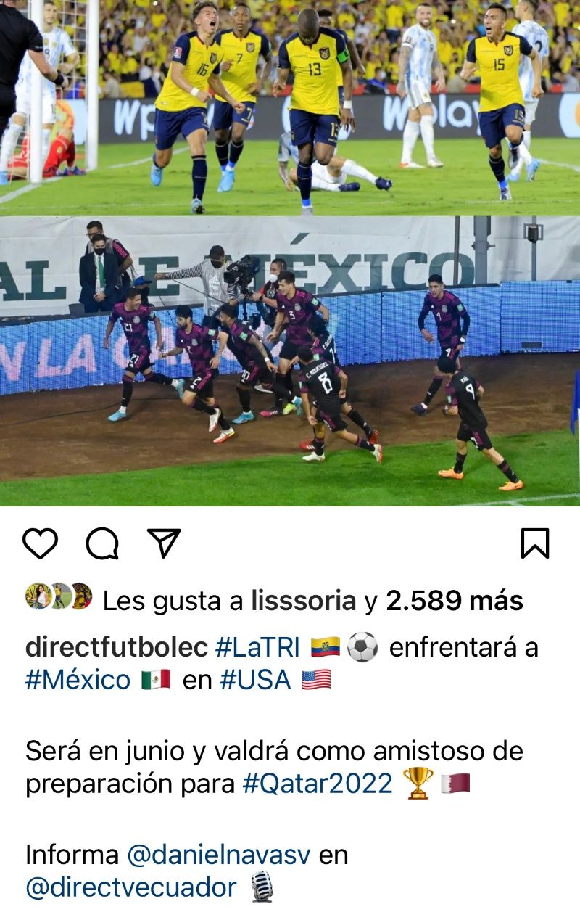
Task: Tap the trophy emoji after #Qatar2022
Action: coord(419,784)
